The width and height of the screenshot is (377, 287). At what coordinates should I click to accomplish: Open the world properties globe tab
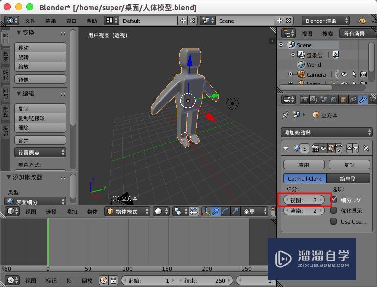pos(333,100)
